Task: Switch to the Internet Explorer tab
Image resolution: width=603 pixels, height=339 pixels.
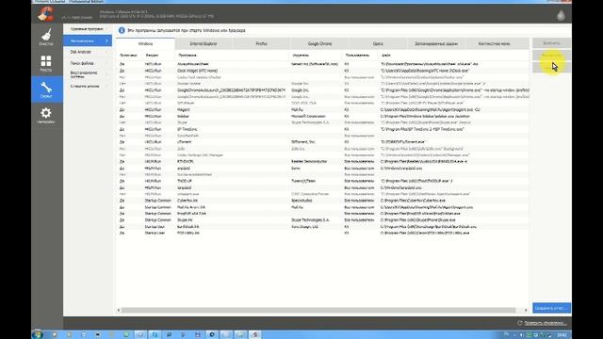Action: [204, 44]
